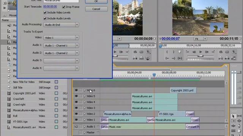Show Safe Margins in Program monitor

(227, 52)
